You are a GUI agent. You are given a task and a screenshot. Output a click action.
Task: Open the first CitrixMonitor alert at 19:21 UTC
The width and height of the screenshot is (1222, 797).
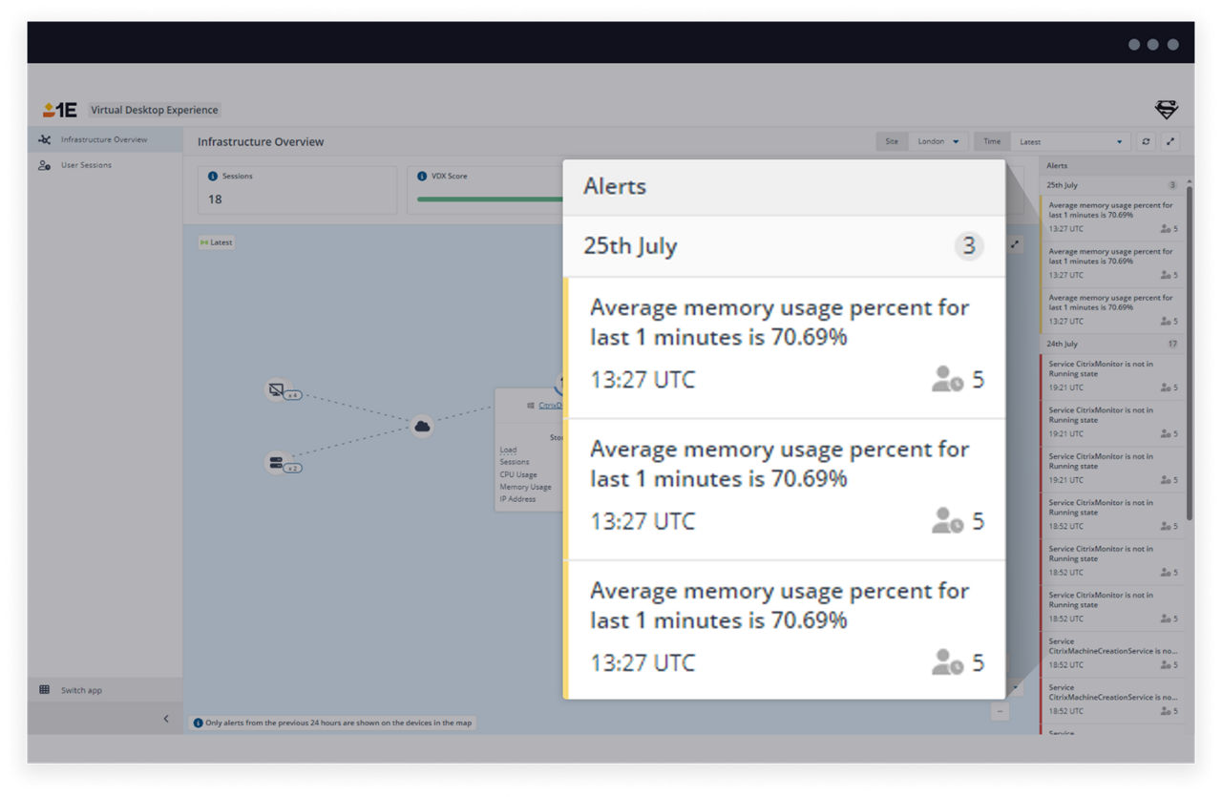pos(1113,375)
